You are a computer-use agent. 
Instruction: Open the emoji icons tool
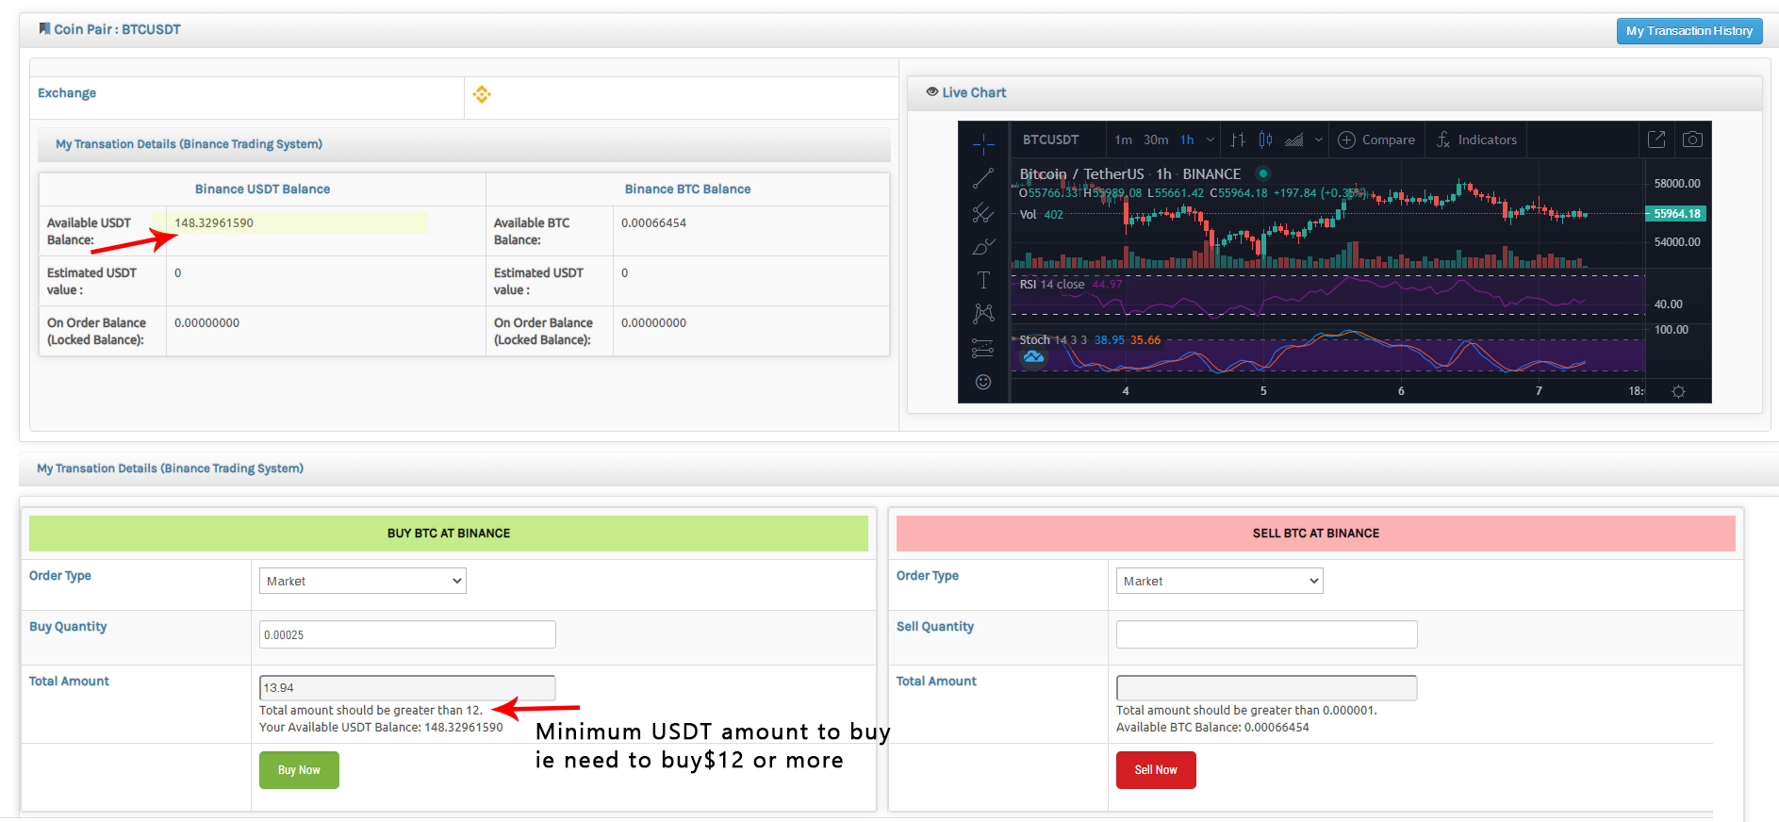tap(983, 382)
